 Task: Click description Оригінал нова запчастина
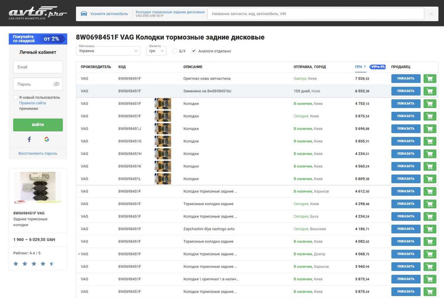(x=207, y=78)
